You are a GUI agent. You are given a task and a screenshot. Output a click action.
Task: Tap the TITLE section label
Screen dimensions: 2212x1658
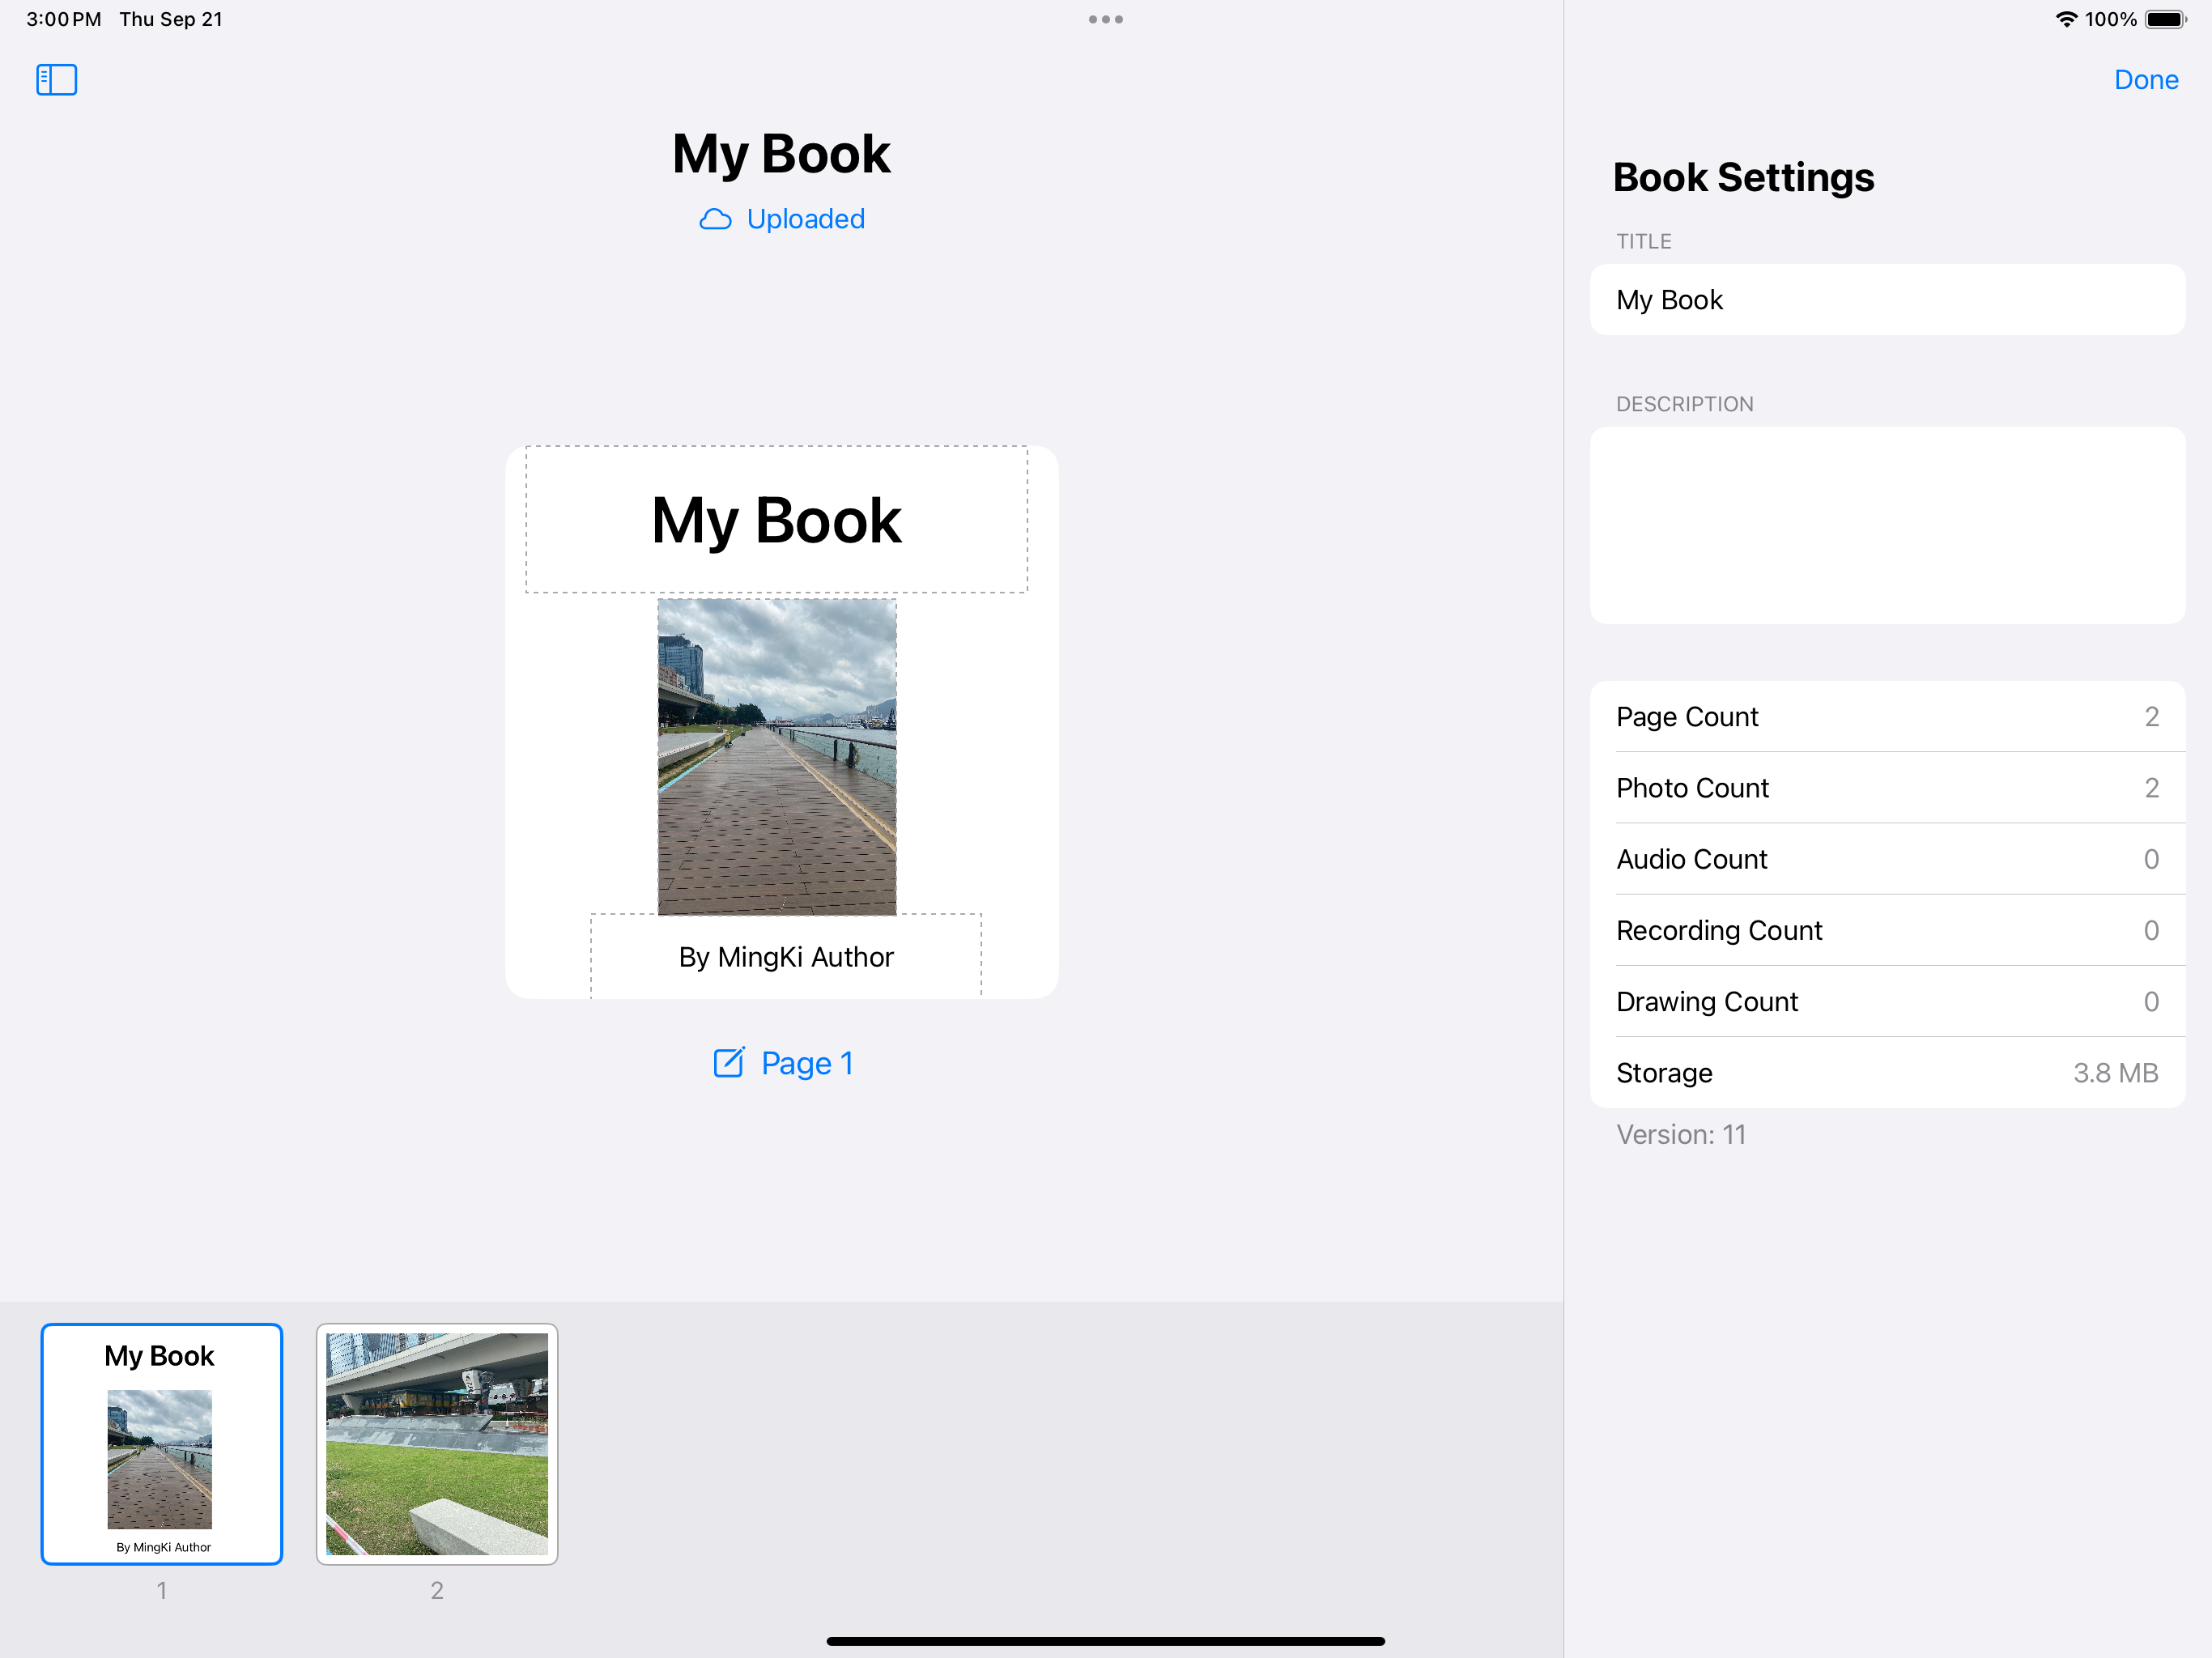tap(1644, 241)
